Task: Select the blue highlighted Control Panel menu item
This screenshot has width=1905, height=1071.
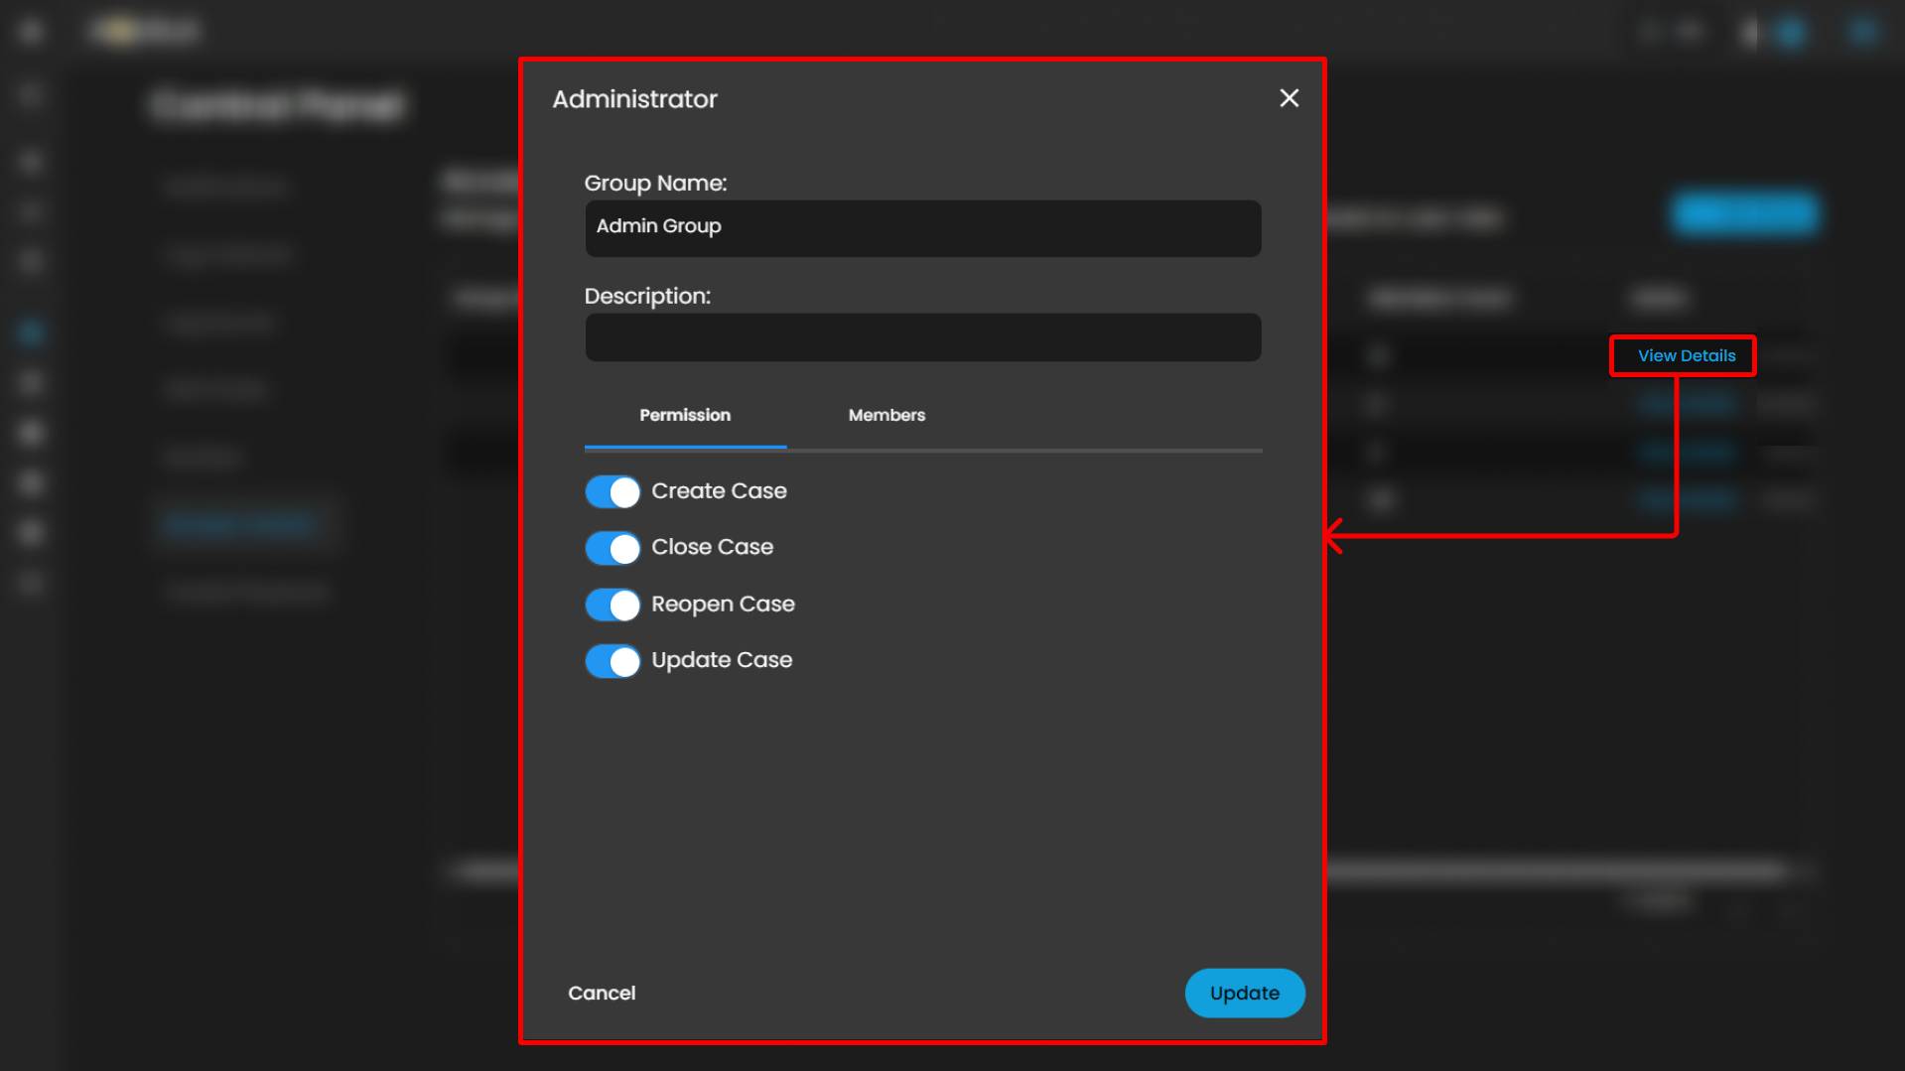Action: [x=241, y=524]
